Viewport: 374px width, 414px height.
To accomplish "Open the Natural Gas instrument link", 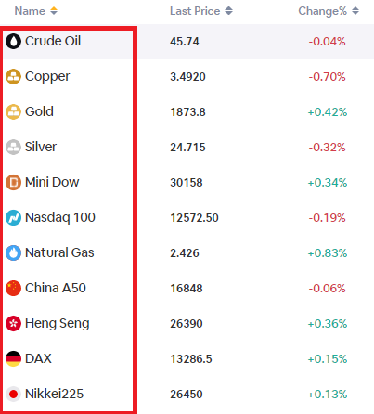I will [59, 252].
